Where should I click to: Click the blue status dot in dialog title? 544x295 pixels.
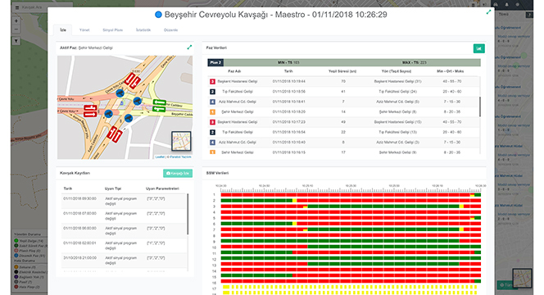158,15
